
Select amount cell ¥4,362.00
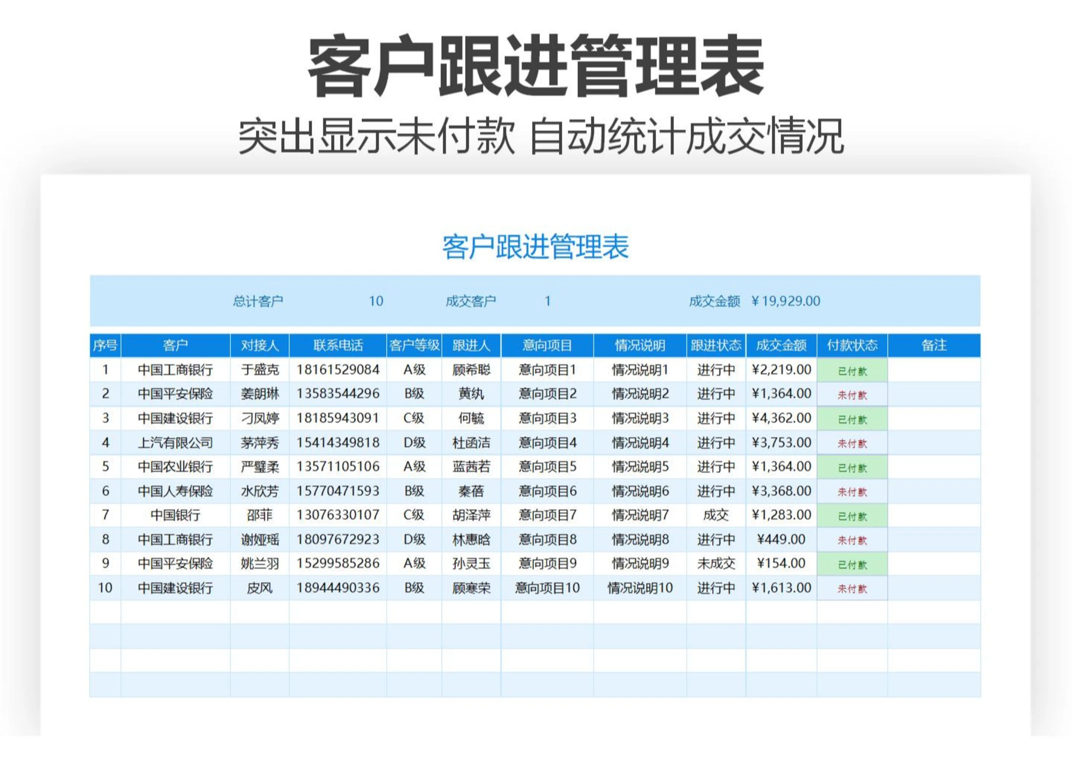pos(781,418)
